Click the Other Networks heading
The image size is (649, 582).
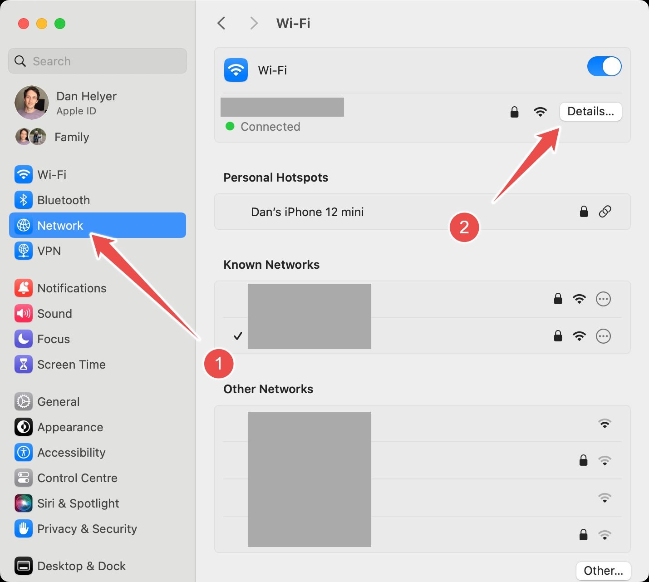pos(268,389)
